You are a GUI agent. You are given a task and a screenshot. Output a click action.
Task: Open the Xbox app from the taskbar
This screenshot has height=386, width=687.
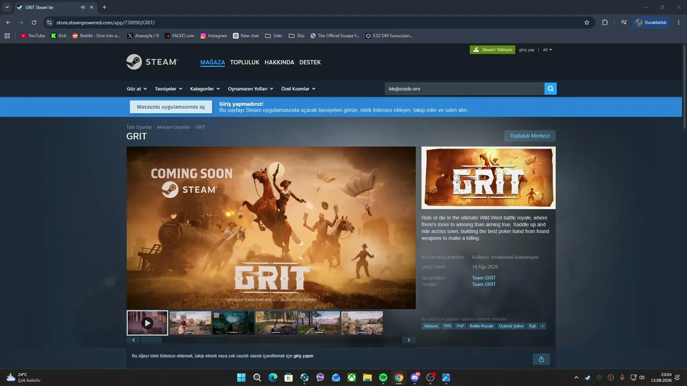[352, 377]
